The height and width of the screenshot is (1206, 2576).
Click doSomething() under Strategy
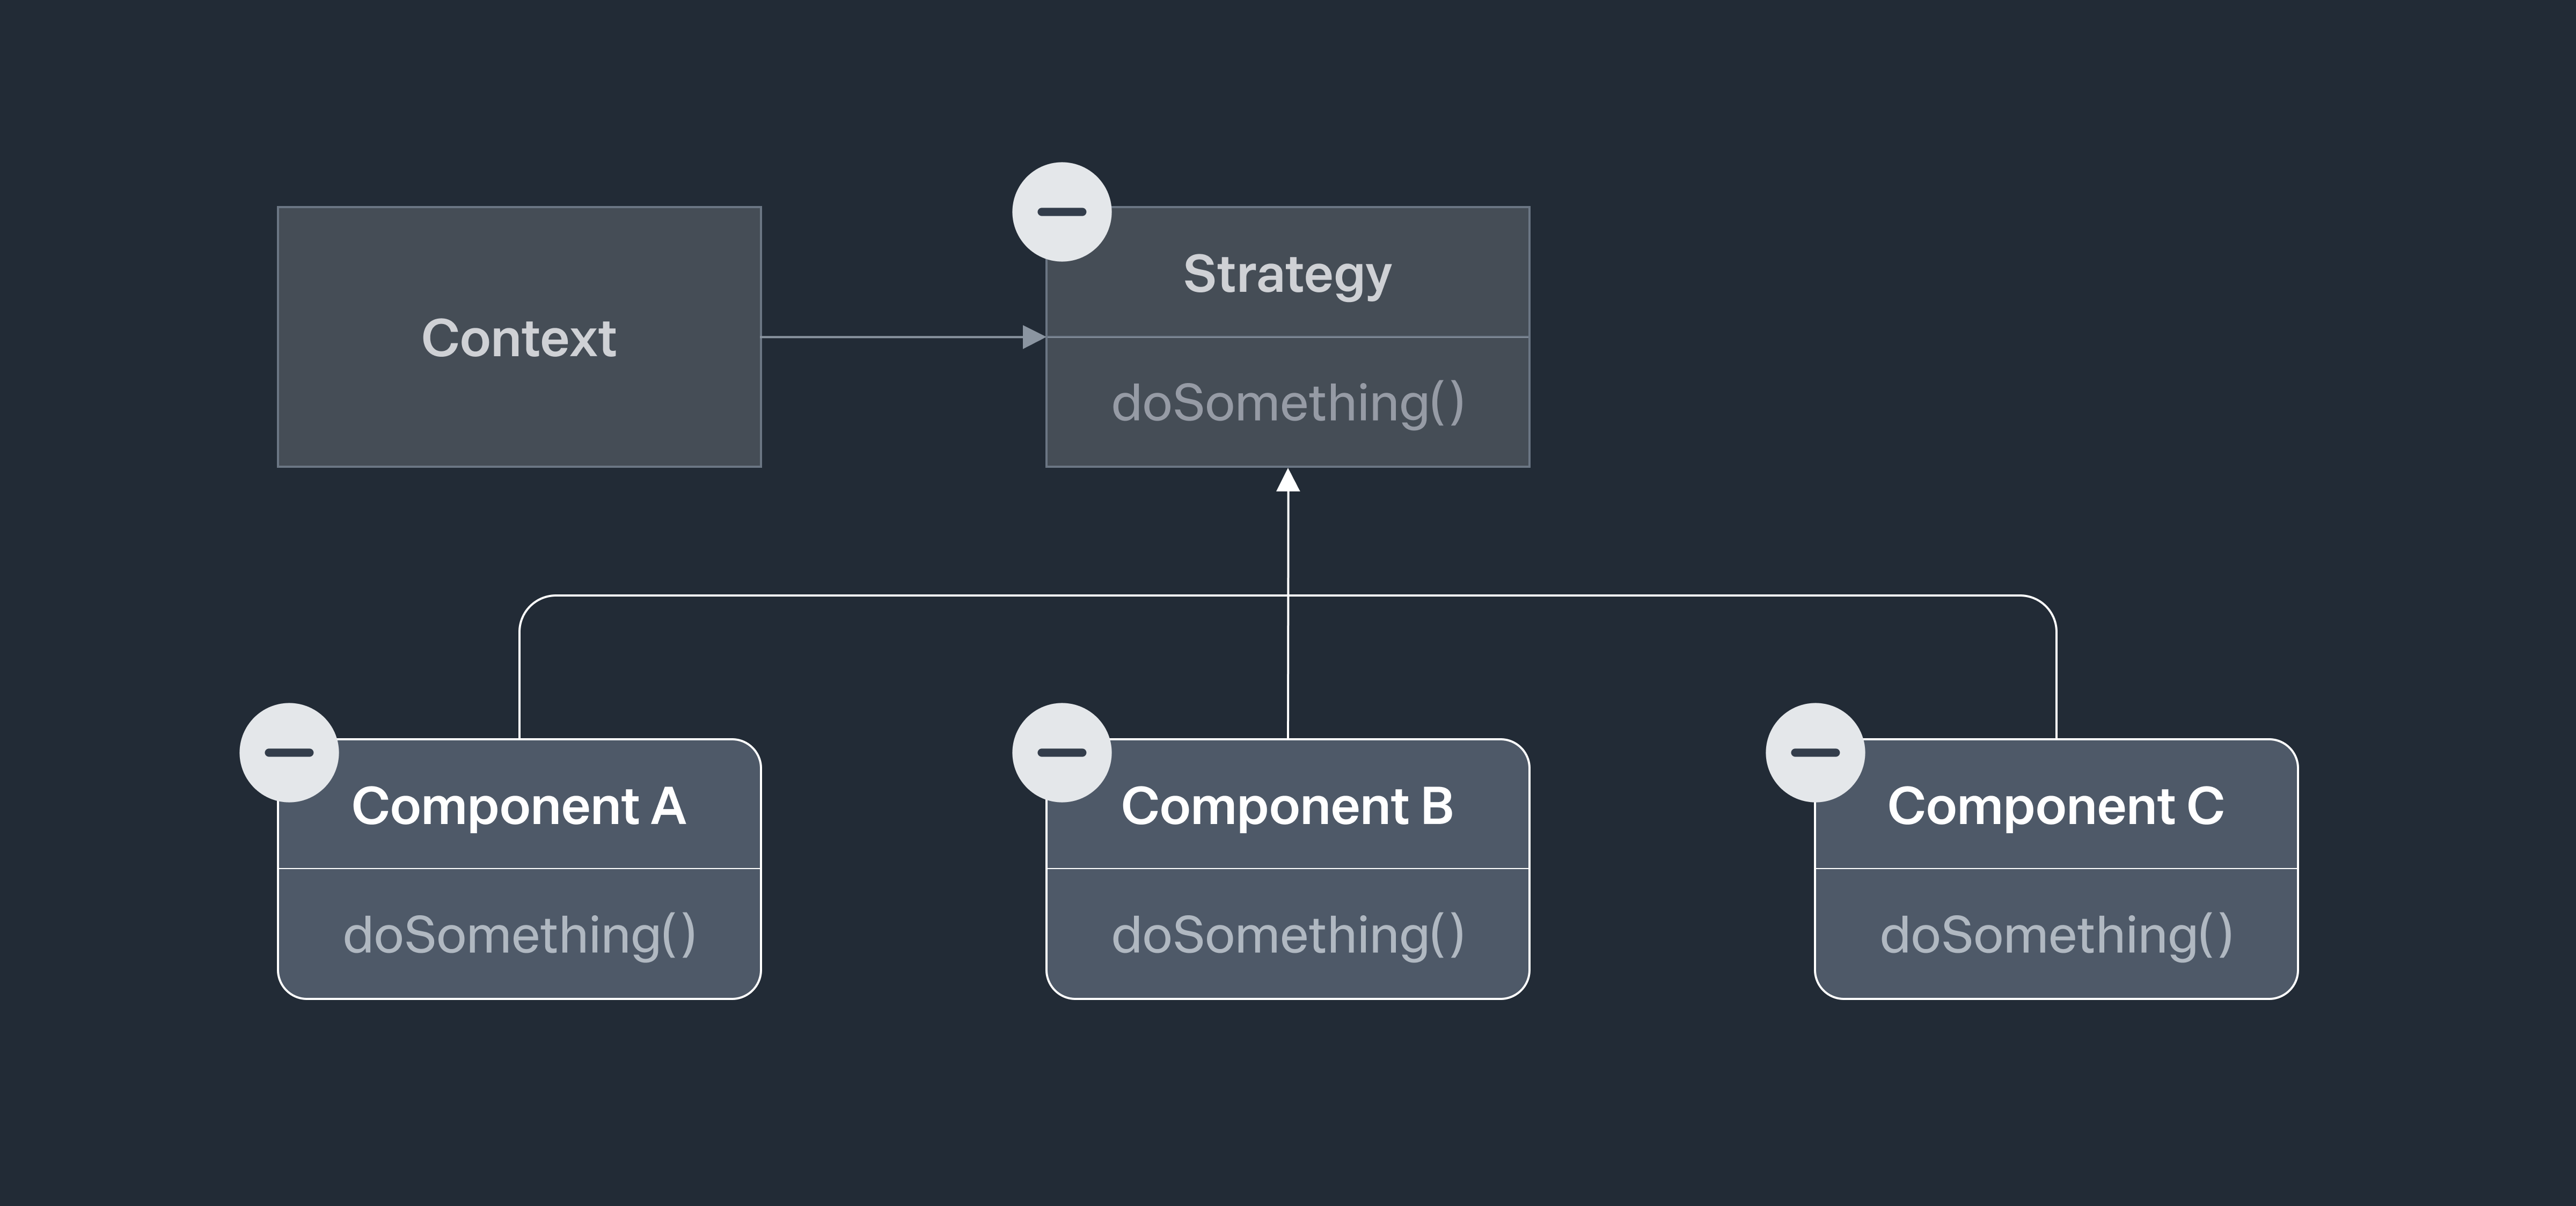coord(1288,403)
